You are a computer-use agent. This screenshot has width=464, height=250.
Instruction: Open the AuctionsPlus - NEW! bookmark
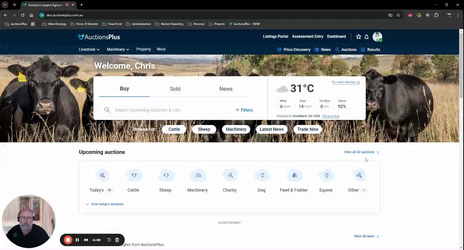tap(245, 24)
